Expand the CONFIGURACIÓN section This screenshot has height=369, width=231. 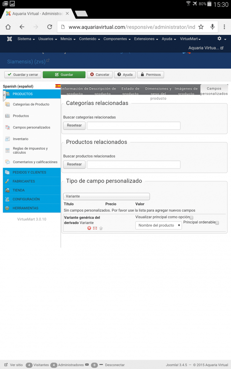click(32, 199)
